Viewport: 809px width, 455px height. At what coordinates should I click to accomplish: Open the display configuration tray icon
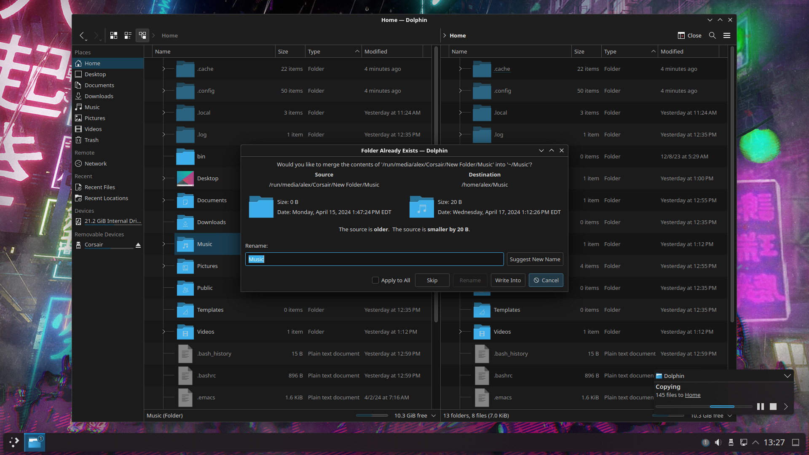coord(744,442)
